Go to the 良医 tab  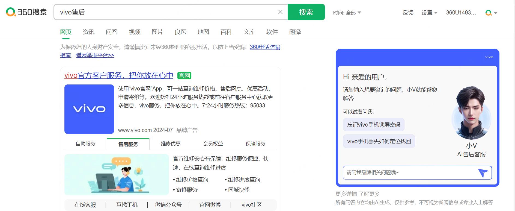coord(180,32)
